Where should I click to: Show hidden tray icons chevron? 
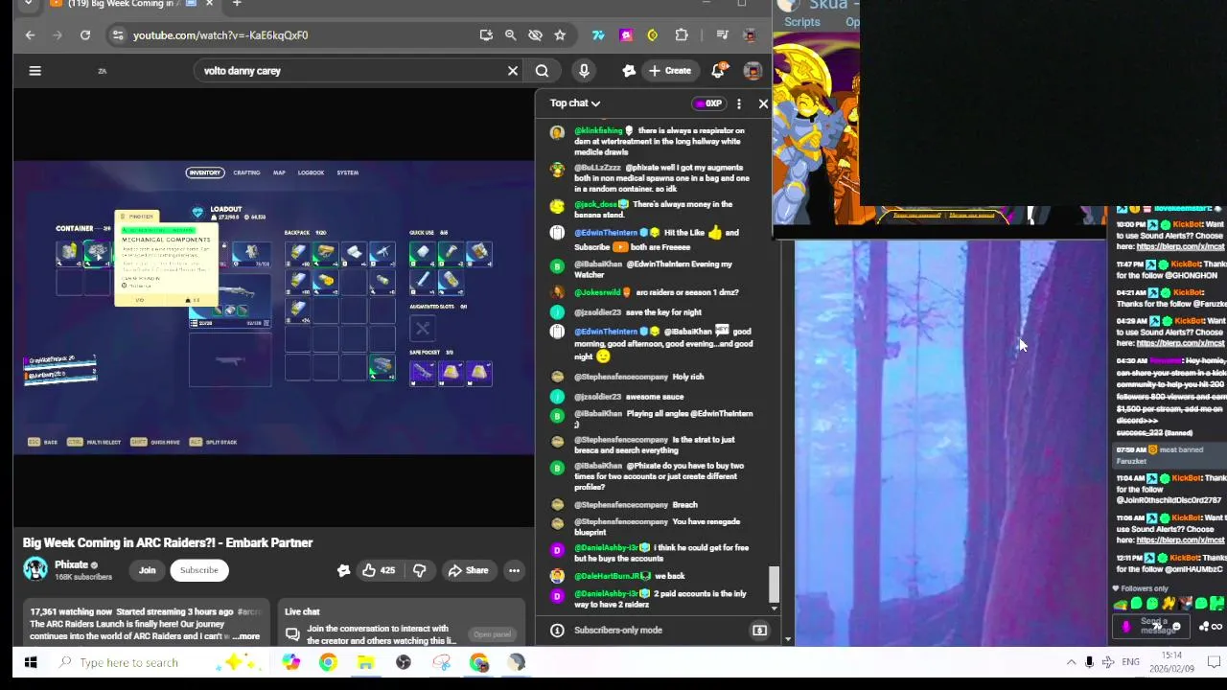[x=1071, y=662]
